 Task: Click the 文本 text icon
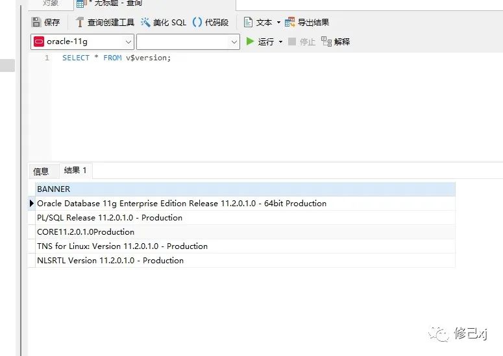[258, 22]
